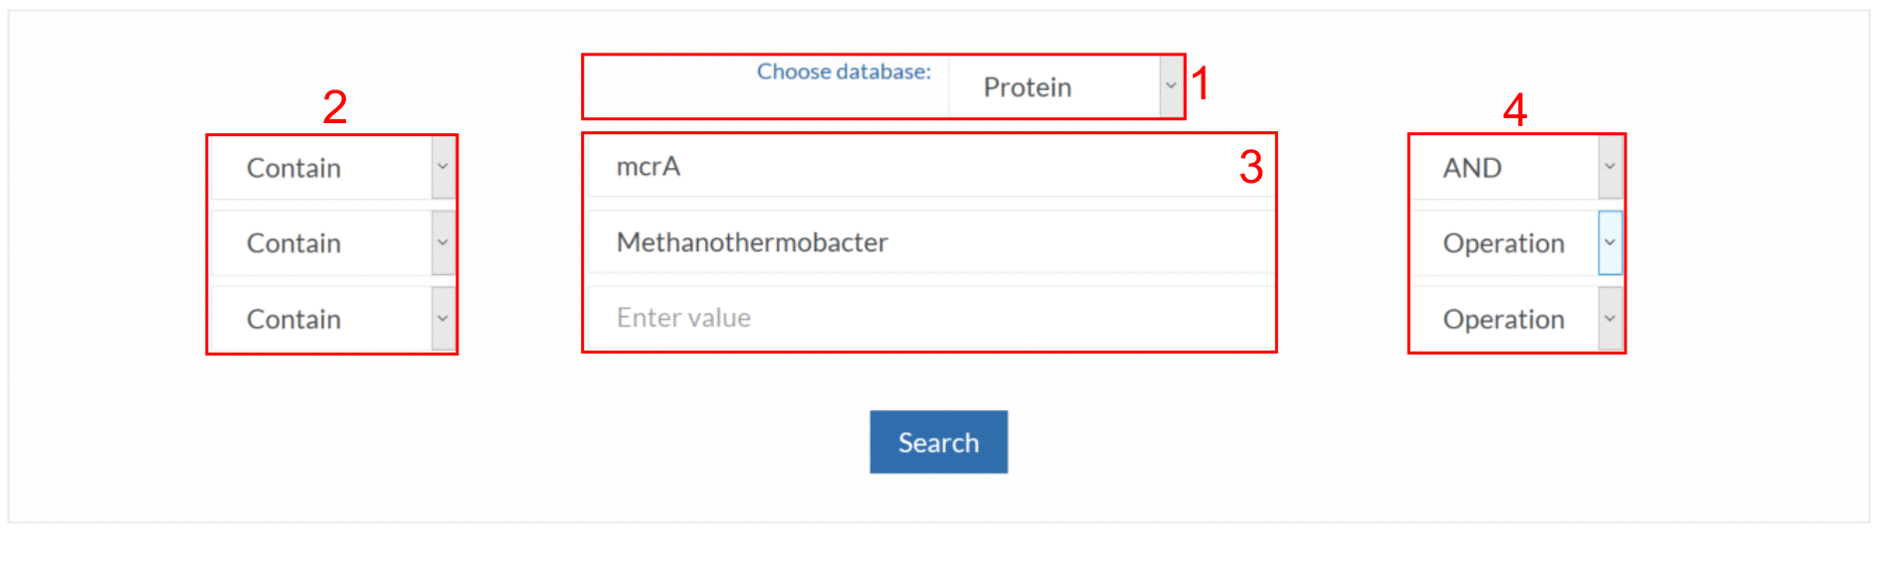The height and width of the screenshot is (586, 1880).
Task: Click the arrow of Contain dropdown beside Methanothermobacter
Action: [443, 242]
